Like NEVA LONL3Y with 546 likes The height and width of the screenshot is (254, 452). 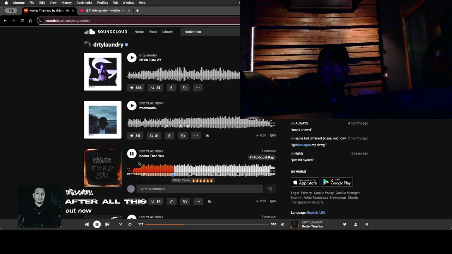point(136,88)
